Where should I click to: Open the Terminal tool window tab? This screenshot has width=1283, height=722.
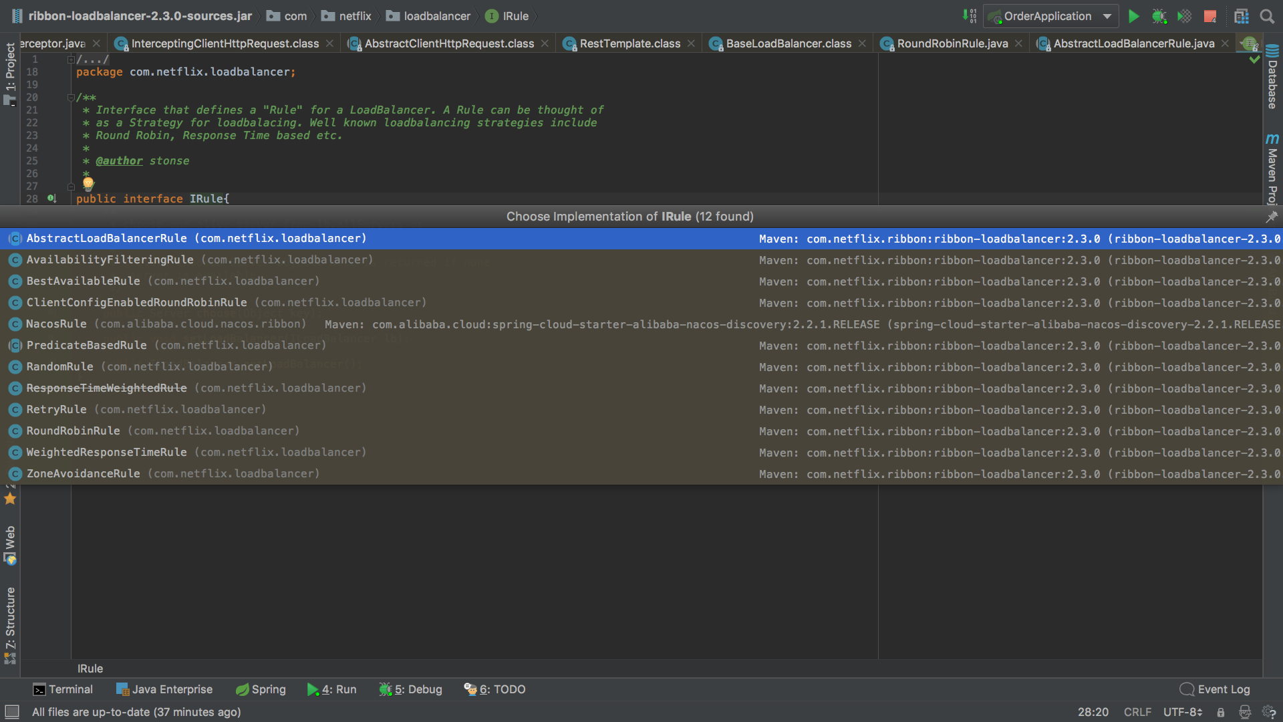63,689
